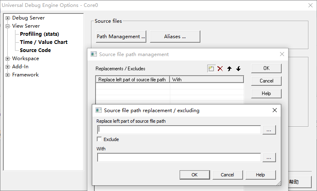Close the path replacement dialog
This screenshot has width=317, height=191.
tap(275, 110)
